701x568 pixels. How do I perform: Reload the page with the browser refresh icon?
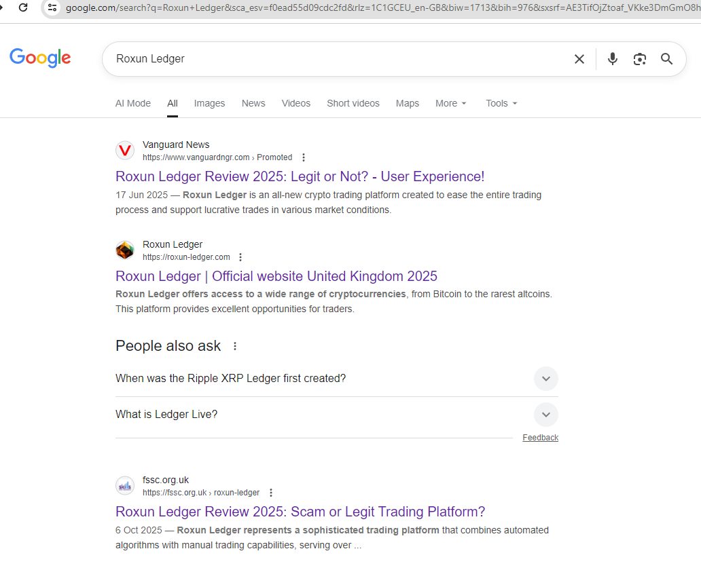pyautogui.click(x=23, y=7)
